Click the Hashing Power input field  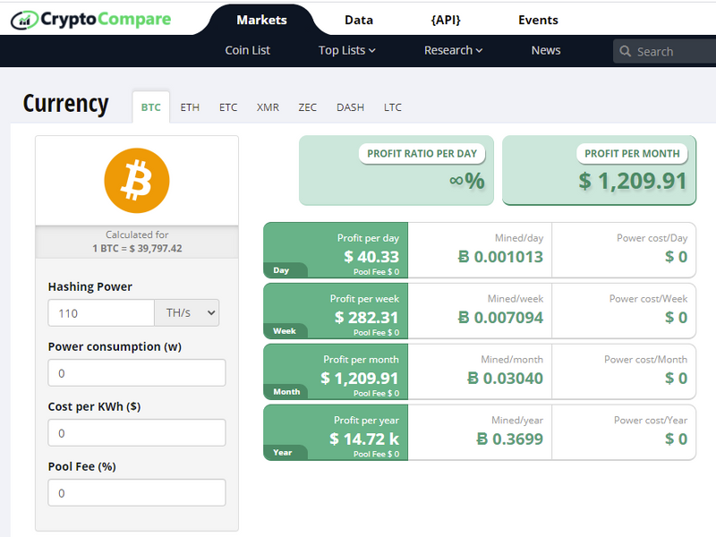click(x=101, y=313)
